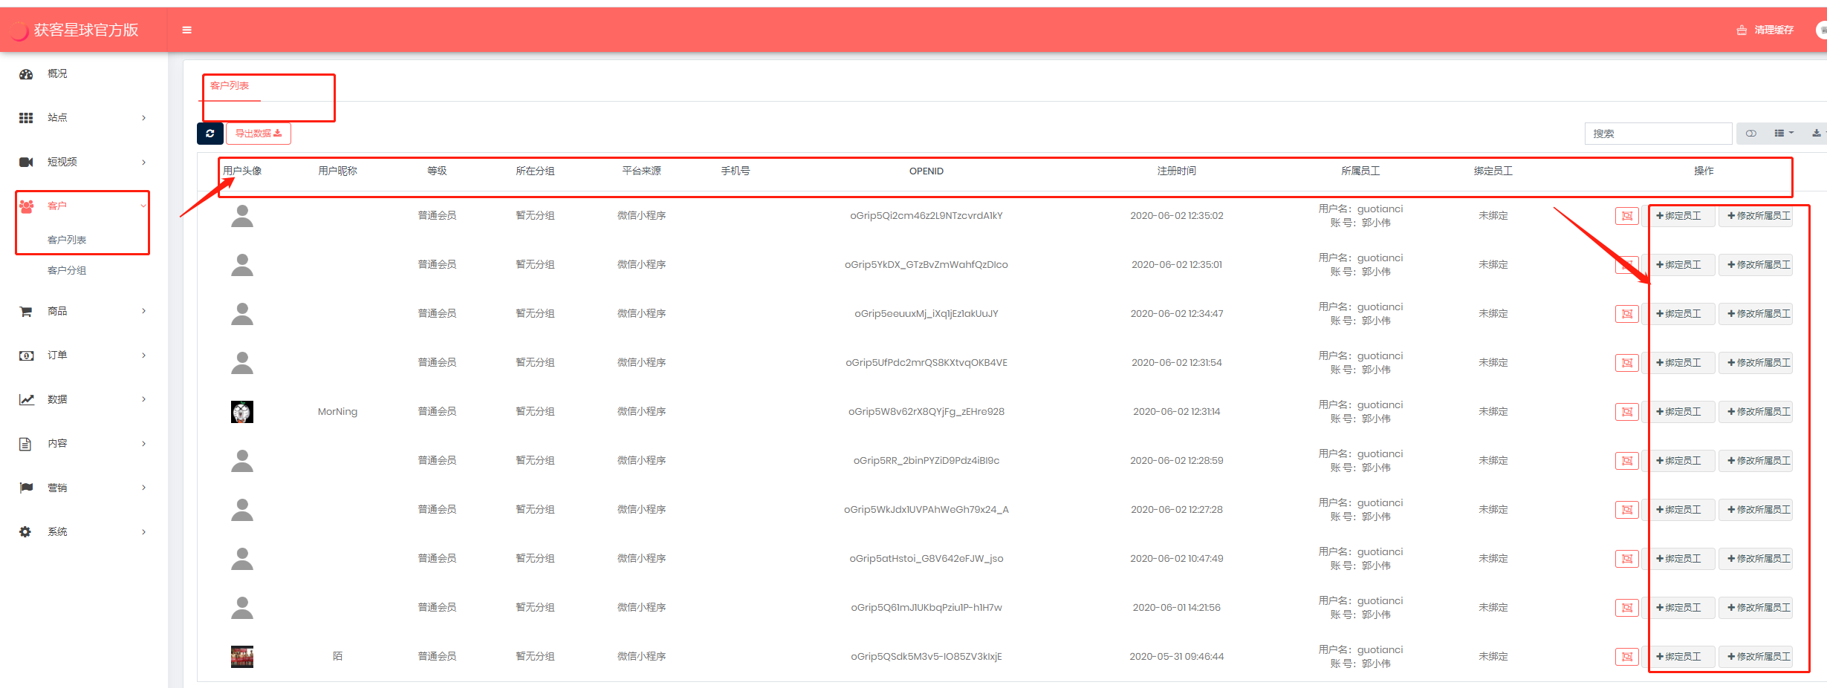Expand the 系统 submenu chevron

tap(144, 532)
